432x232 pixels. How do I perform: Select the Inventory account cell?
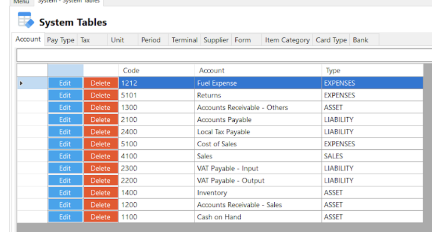pyautogui.click(x=258, y=192)
